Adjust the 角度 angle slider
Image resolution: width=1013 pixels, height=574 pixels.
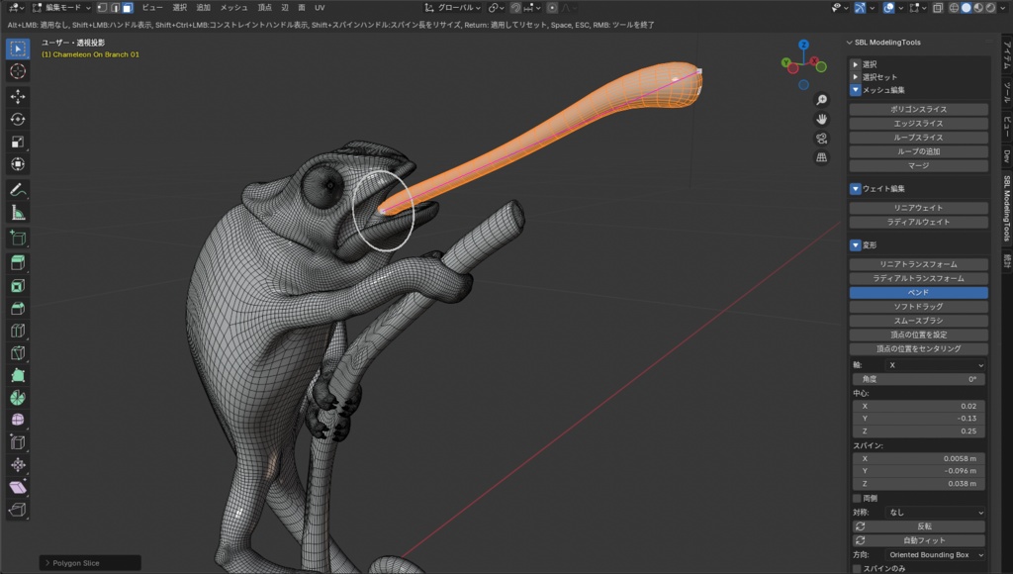[x=918, y=379]
